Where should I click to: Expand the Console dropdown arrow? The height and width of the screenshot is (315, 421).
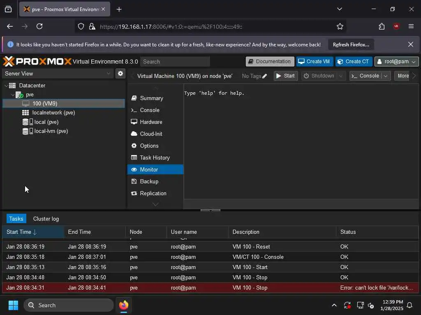[x=386, y=76]
